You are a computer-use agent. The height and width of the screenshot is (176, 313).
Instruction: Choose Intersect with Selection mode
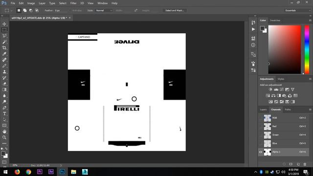(x=37, y=10)
